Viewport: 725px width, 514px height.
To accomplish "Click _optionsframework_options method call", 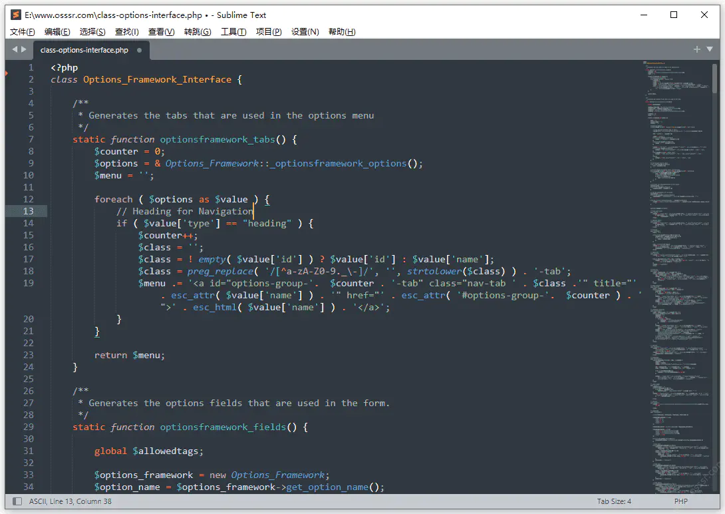I will pyautogui.click(x=339, y=163).
